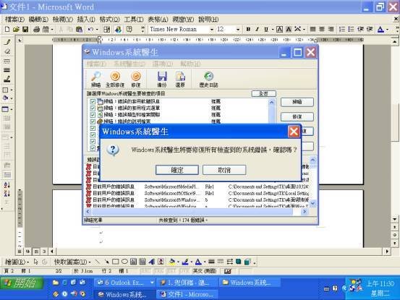Viewport: 400px width, 300px height.
Task: Click the drawing toolbar fill color bucket
Action: pyautogui.click(x=172, y=262)
